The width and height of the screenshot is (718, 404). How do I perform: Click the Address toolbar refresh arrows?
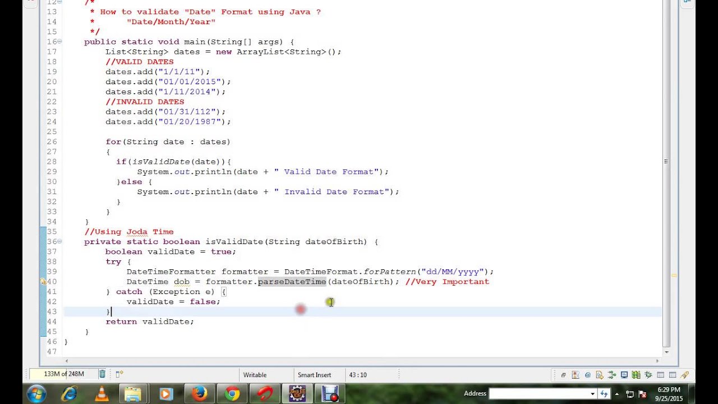click(604, 394)
